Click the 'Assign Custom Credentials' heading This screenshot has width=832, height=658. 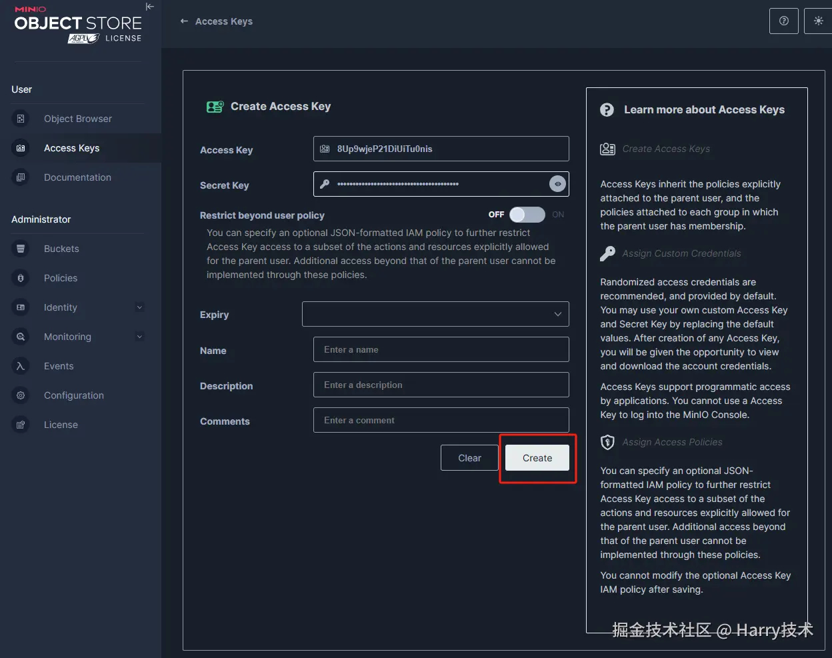pyautogui.click(x=681, y=253)
